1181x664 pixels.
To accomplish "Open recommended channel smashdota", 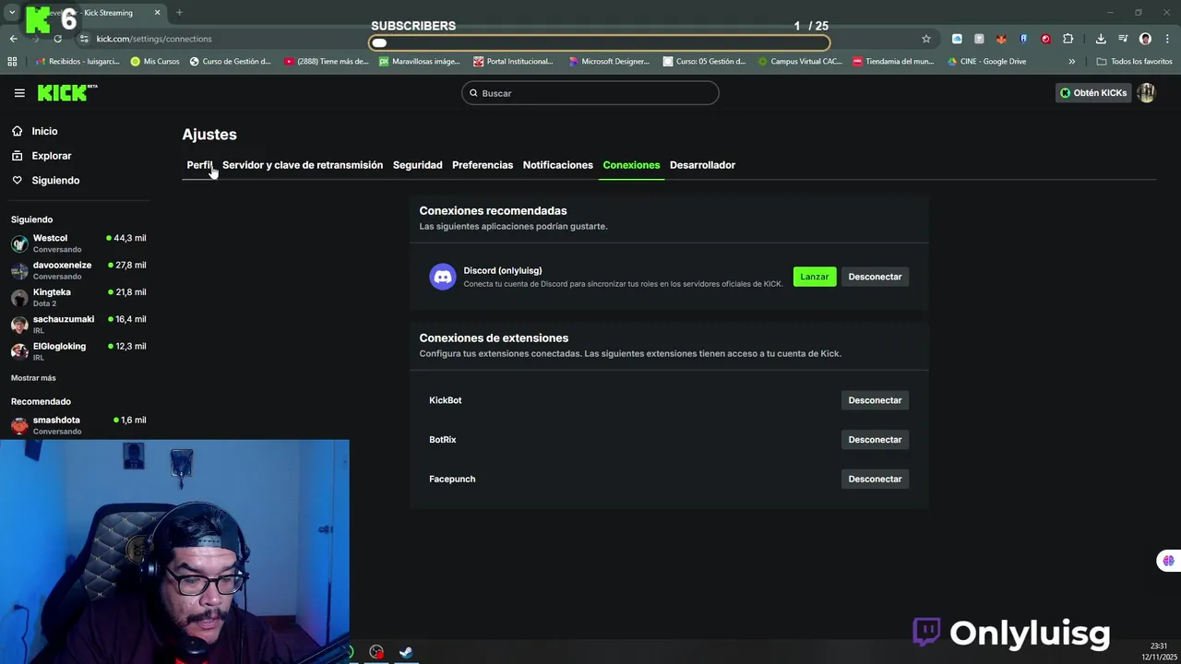I will coord(78,425).
